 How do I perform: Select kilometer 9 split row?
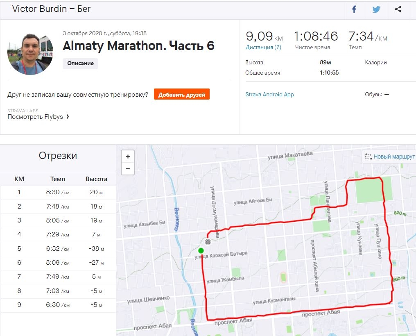pyautogui.click(x=58, y=305)
